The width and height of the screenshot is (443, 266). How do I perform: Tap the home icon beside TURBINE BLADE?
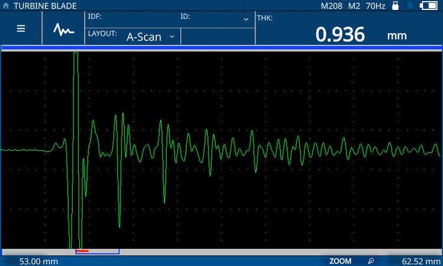(6, 6)
